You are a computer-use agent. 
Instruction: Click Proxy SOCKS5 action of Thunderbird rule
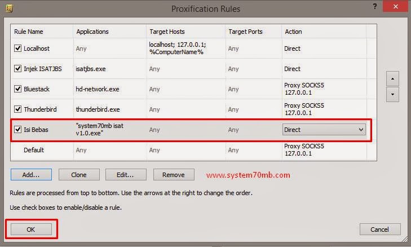click(x=304, y=109)
